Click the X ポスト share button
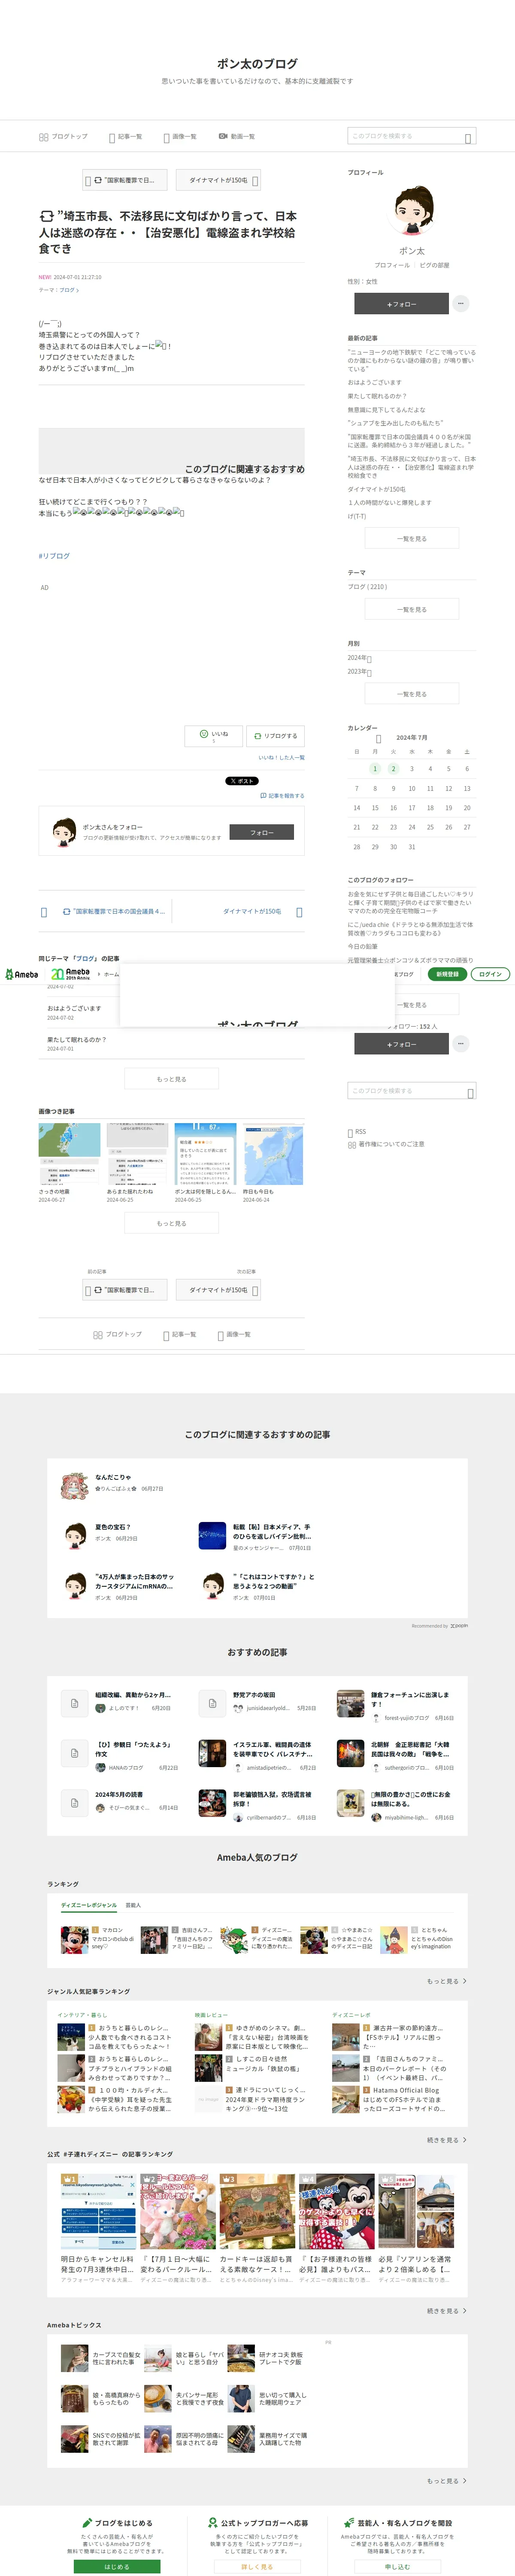The height and width of the screenshot is (2576, 515). tap(241, 781)
